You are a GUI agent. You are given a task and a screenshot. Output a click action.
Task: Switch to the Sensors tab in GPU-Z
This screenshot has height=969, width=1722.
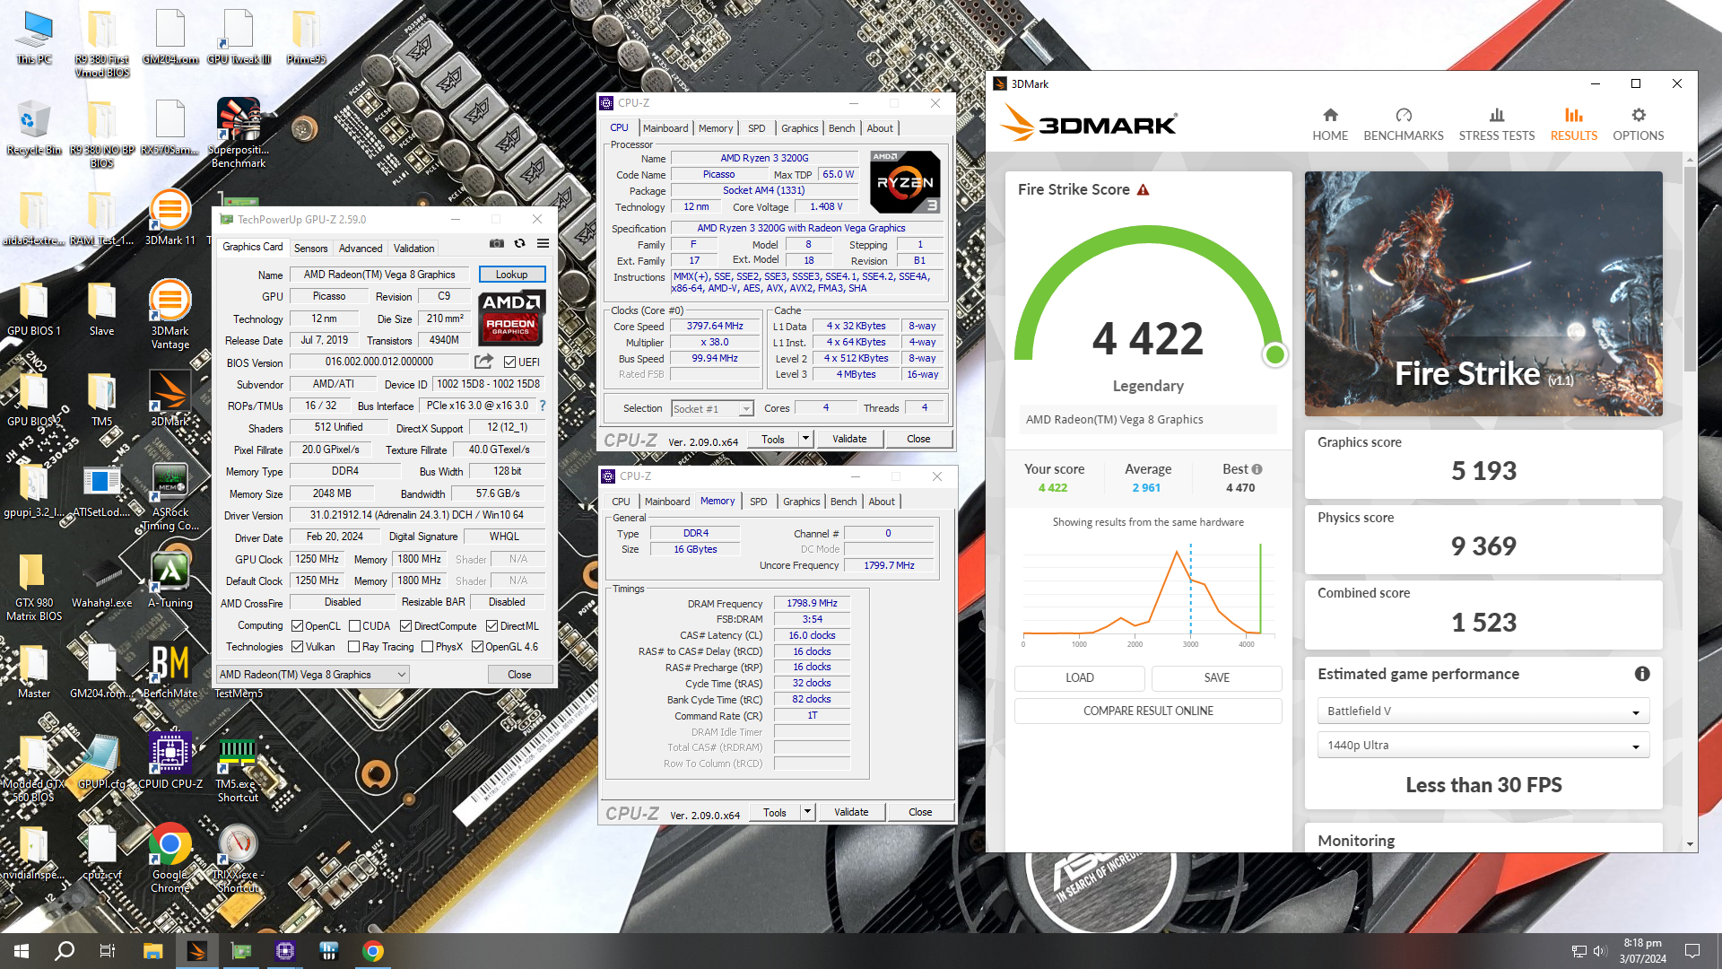[x=310, y=249]
